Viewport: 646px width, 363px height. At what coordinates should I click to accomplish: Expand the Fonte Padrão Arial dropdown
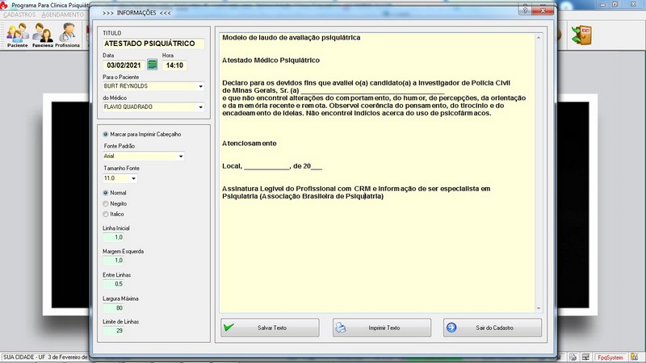point(181,156)
